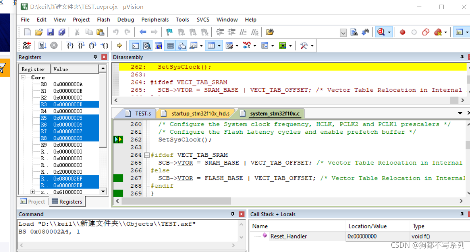Click the Step over icon

pyautogui.click(x=81, y=45)
